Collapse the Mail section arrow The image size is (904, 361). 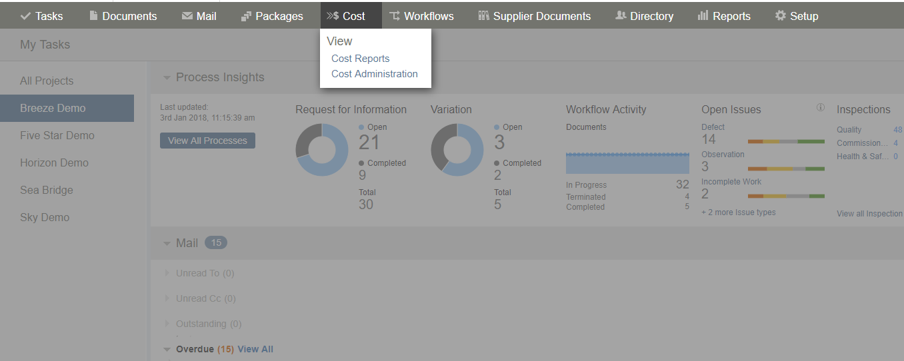pos(167,244)
